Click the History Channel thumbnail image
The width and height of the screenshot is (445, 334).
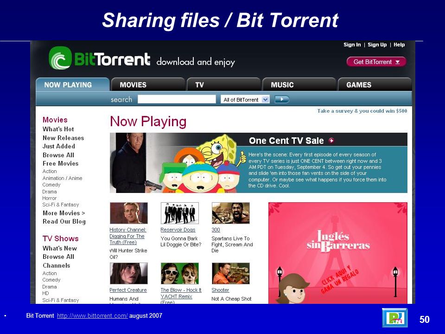click(129, 213)
